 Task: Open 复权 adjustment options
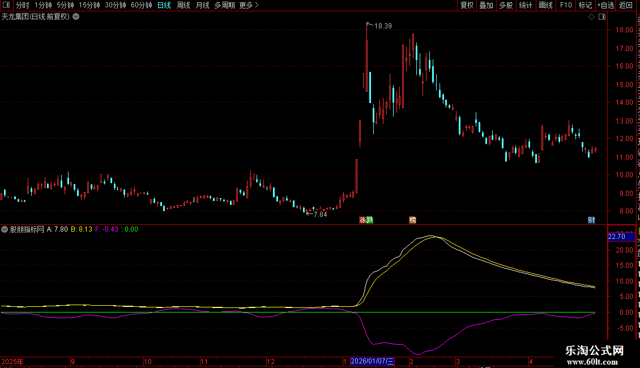click(x=467, y=5)
